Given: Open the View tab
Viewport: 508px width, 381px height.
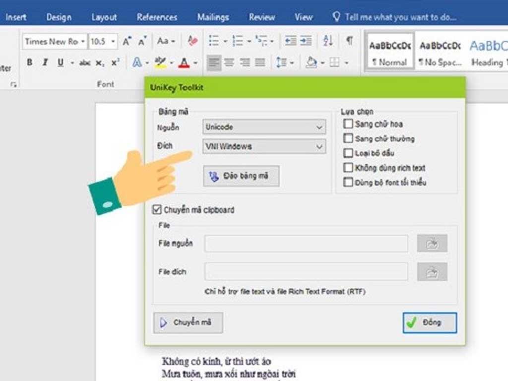Looking at the screenshot, I should click(304, 17).
